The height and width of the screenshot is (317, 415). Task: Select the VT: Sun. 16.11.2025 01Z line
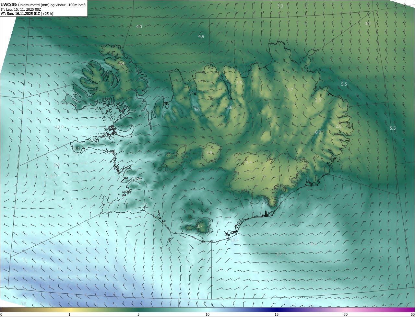pyautogui.click(x=27, y=13)
